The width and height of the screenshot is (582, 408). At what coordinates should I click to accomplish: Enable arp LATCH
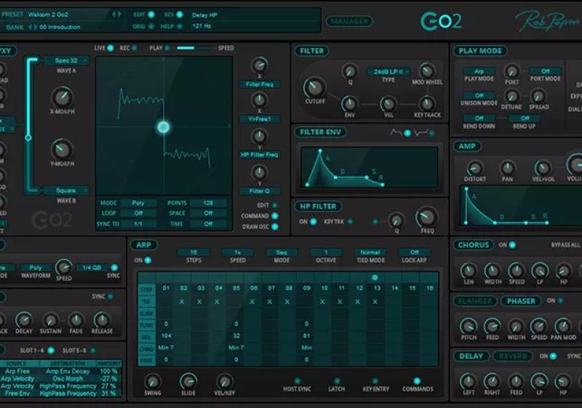337,381
